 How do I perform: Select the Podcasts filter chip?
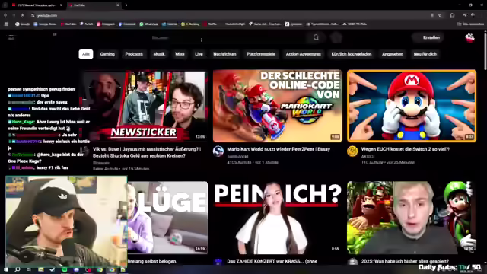click(134, 54)
